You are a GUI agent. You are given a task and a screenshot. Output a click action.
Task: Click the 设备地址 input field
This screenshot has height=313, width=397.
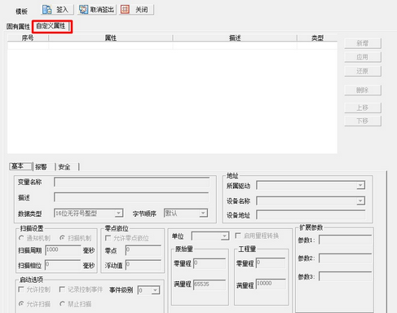point(311,215)
